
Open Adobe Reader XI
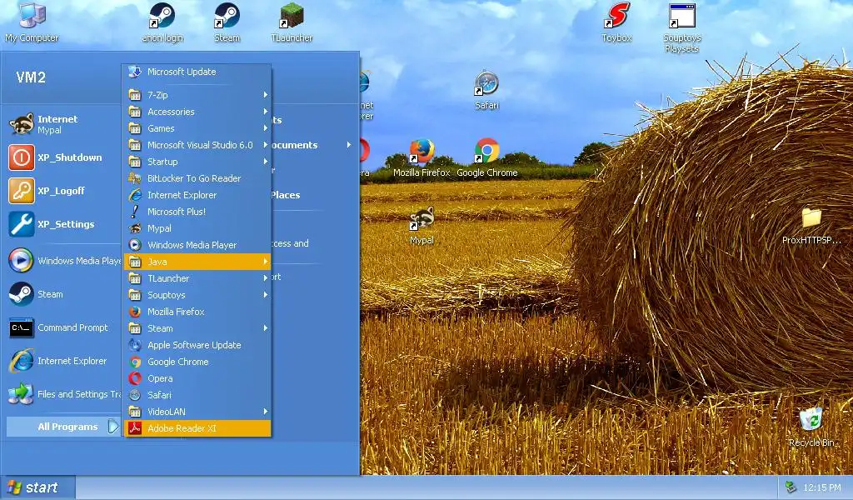click(x=197, y=428)
